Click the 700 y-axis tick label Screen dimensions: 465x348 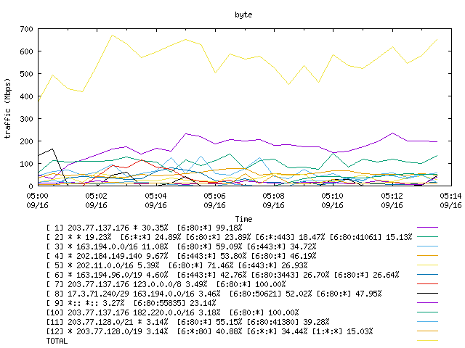click(x=26, y=29)
